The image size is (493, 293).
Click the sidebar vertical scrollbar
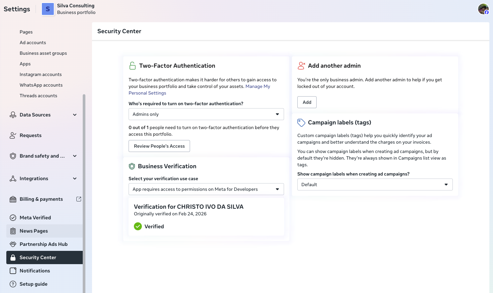point(84,192)
